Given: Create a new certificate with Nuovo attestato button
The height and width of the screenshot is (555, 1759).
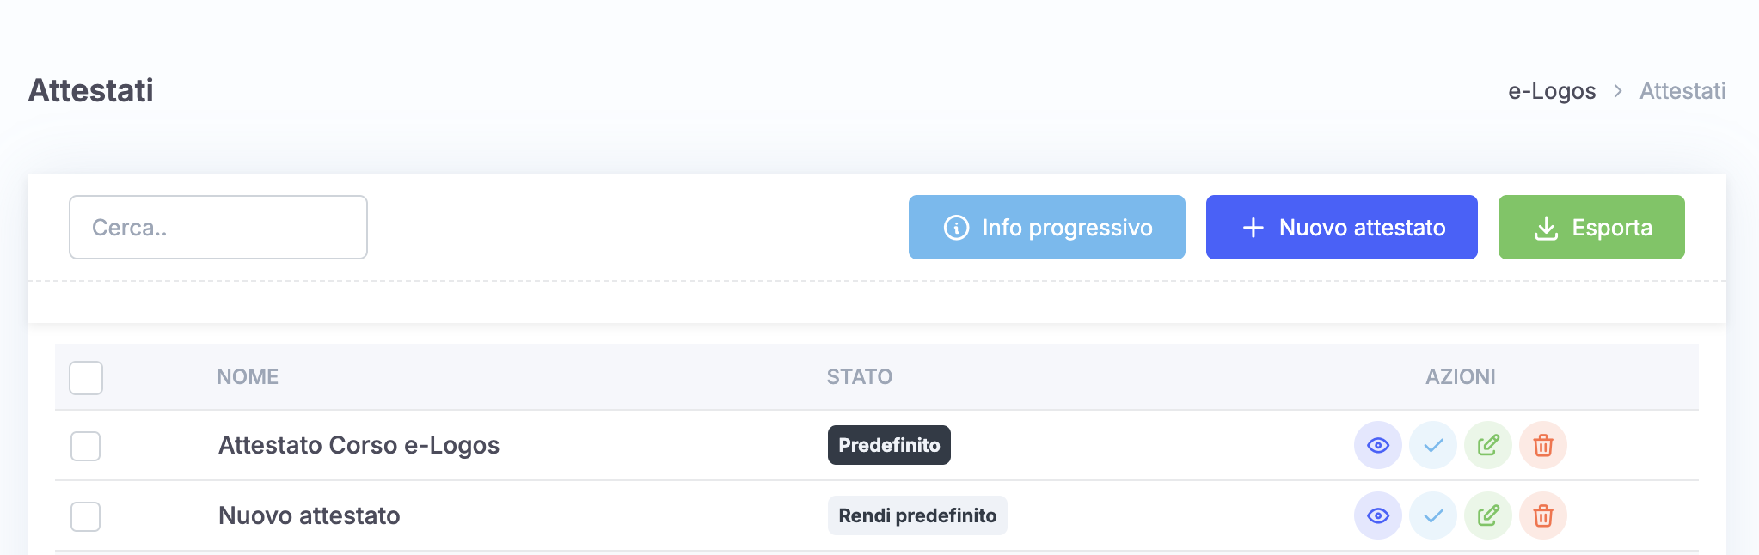Looking at the screenshot, I should tap(1341, 227).
